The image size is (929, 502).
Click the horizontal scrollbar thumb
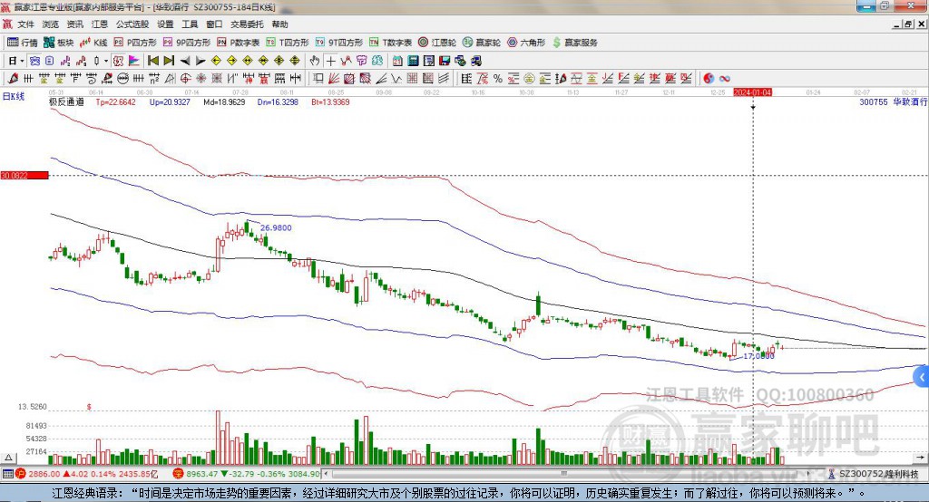(564, 474)
